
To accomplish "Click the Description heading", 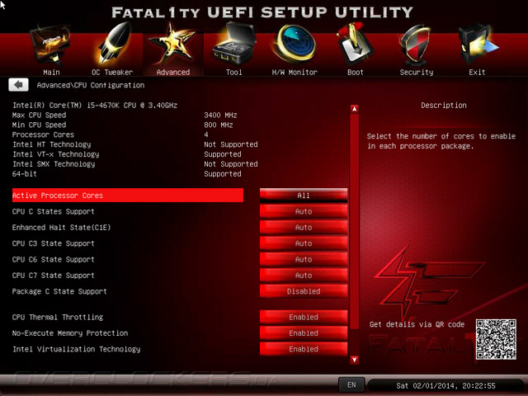I will click(444, 106).
